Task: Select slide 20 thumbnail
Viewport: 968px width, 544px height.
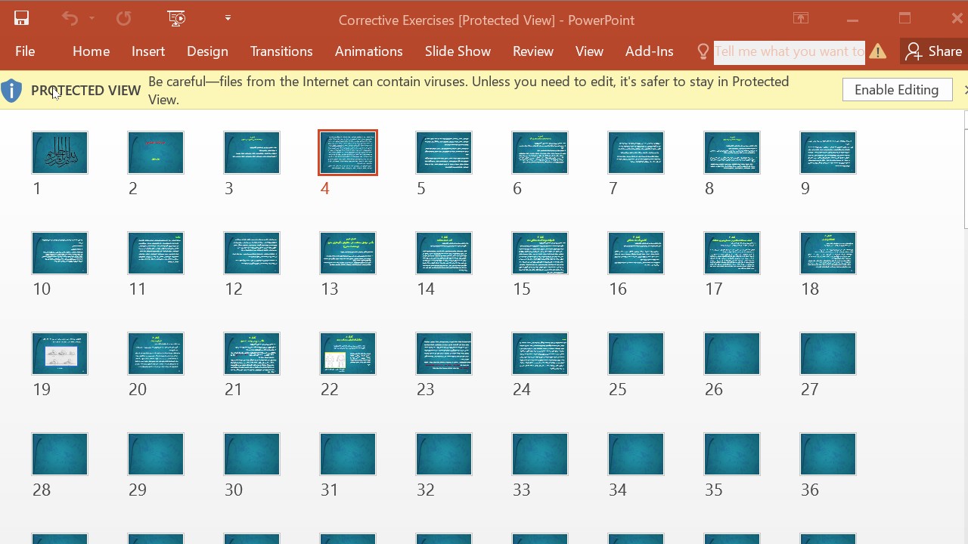Action: coord(156,354)
